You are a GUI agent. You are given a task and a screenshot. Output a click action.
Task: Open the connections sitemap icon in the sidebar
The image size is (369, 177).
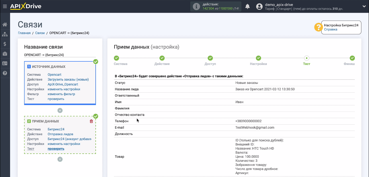point(5,34)
